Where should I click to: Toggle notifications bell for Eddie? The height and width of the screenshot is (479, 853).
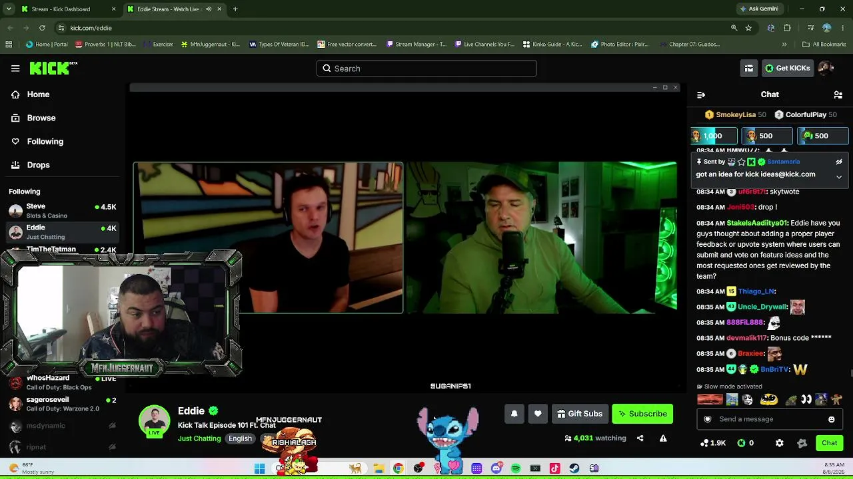(514, 414)
